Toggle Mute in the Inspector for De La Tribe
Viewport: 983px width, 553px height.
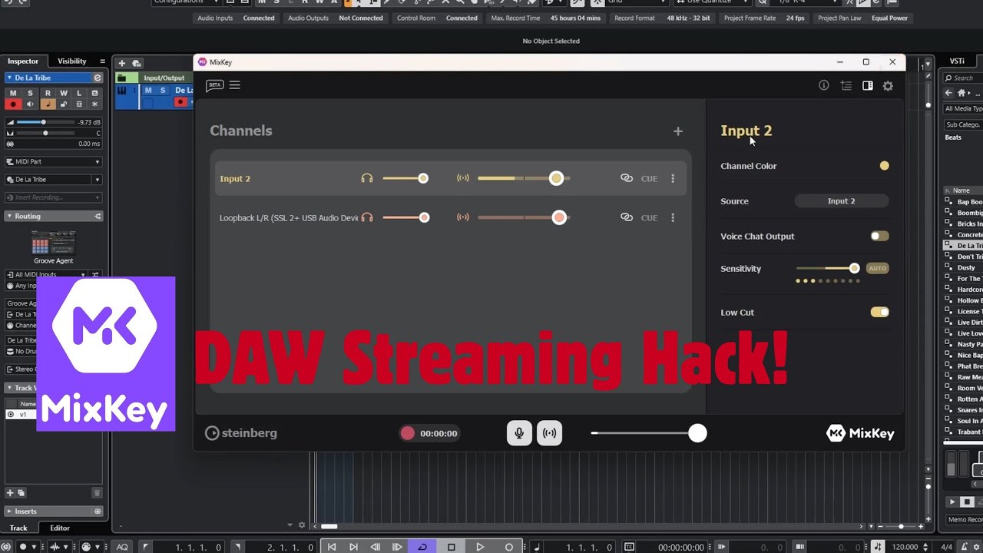coord(13,93)
